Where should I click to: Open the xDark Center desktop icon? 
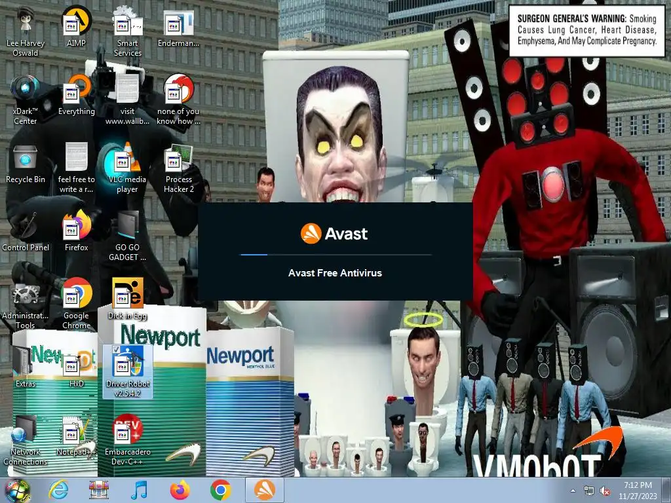(26, 100)
